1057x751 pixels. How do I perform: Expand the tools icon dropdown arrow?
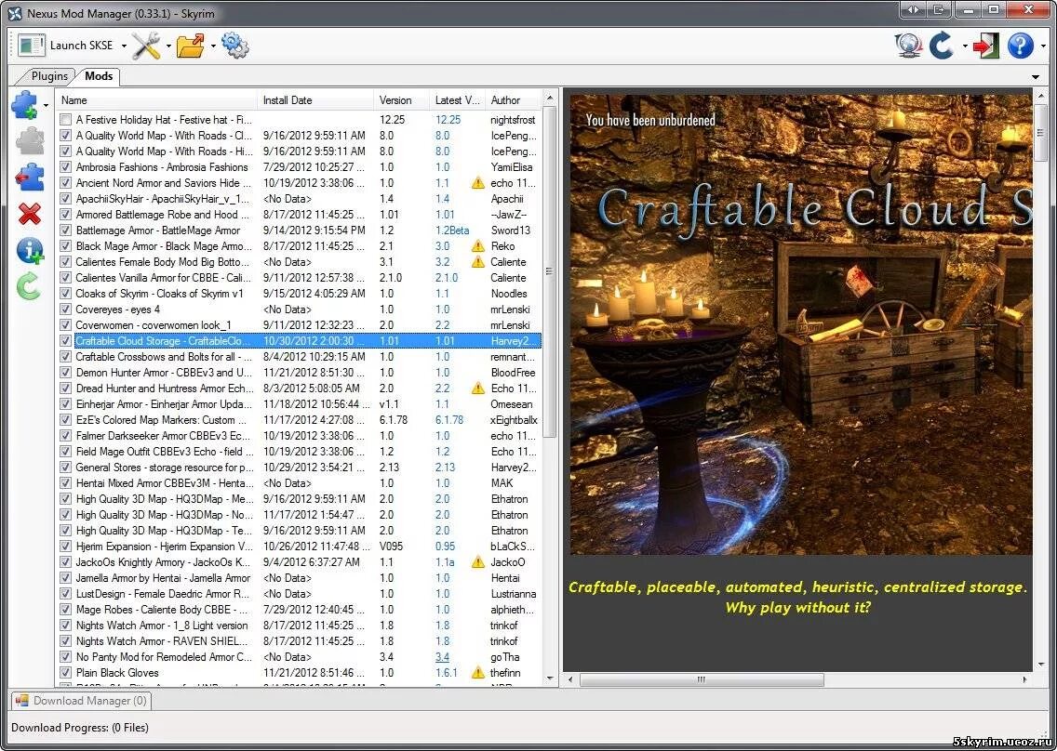click(x=167, y=46)
